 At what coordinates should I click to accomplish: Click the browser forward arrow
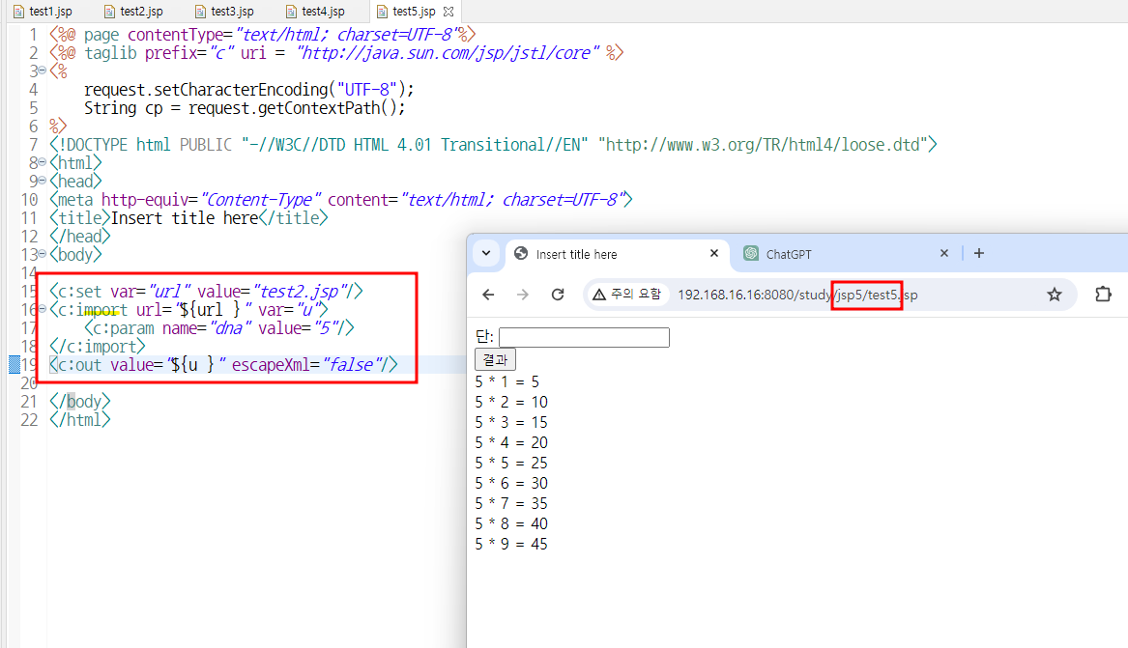pyautogui.click(x=523, y=295)
